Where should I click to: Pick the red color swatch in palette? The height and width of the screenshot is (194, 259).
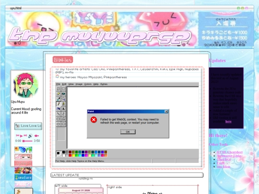[70, 155]
